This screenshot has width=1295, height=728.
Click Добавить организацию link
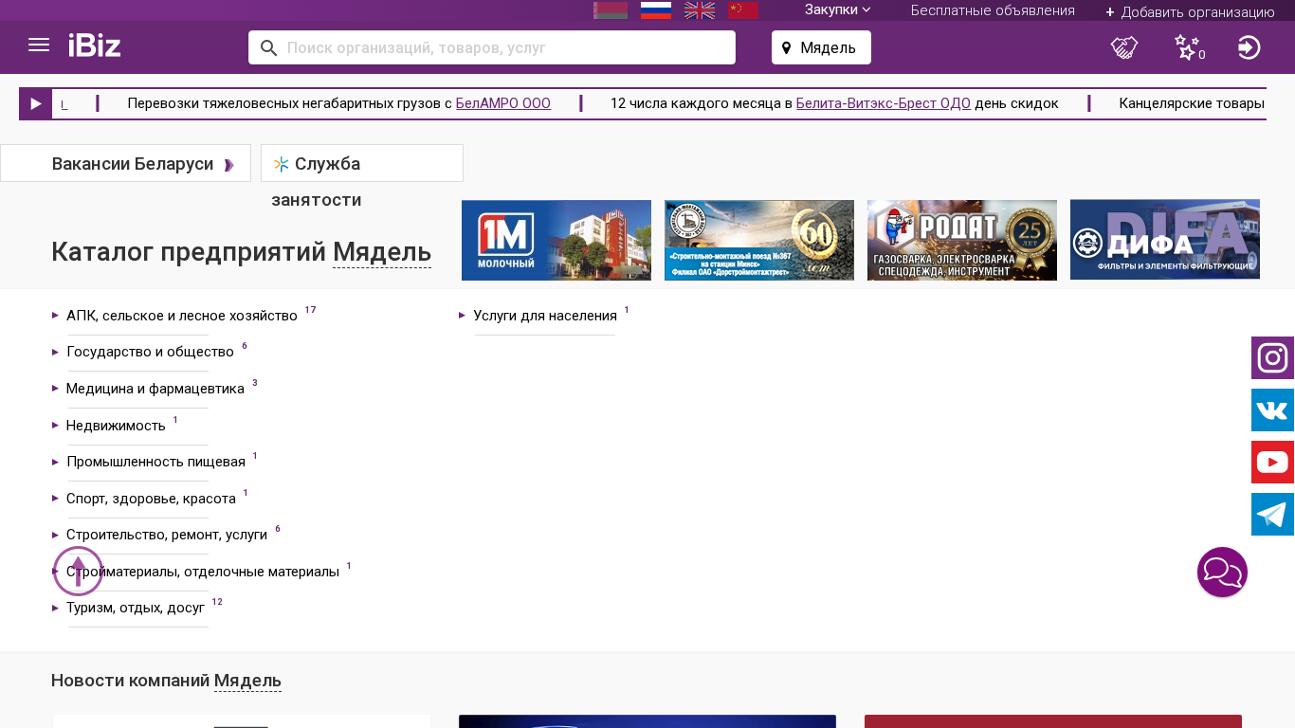point(1190,12)
